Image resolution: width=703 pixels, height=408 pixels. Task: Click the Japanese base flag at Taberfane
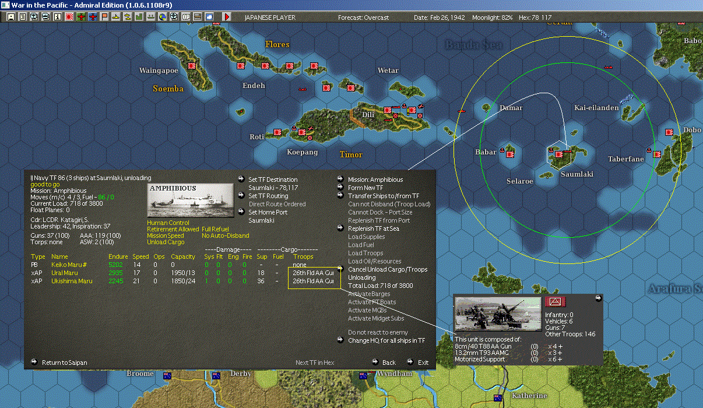pyautogui.click(x=657, y=154)
